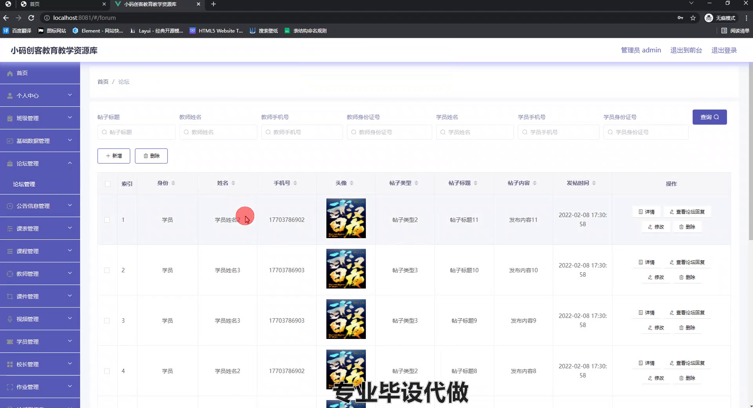Expand the 基础数据管理 sidebar menu
The image size is (753, 408).
coord(40,141)
